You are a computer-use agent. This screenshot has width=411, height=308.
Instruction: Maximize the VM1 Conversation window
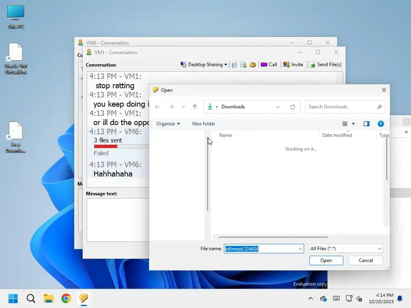pos(318,52)
